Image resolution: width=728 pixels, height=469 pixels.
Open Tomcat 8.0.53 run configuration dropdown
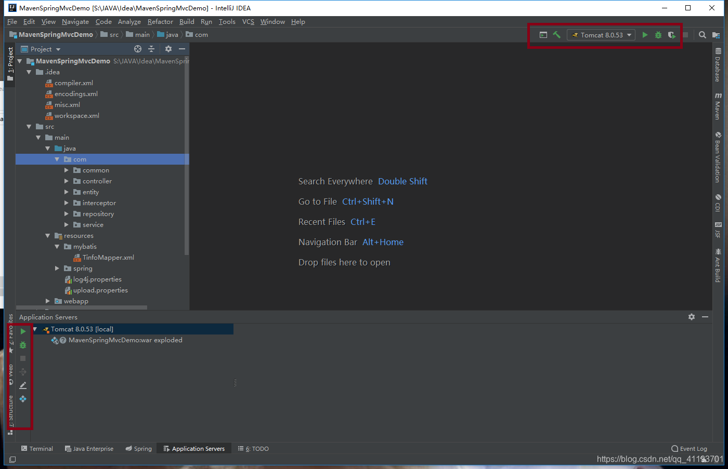coord(601,35)
